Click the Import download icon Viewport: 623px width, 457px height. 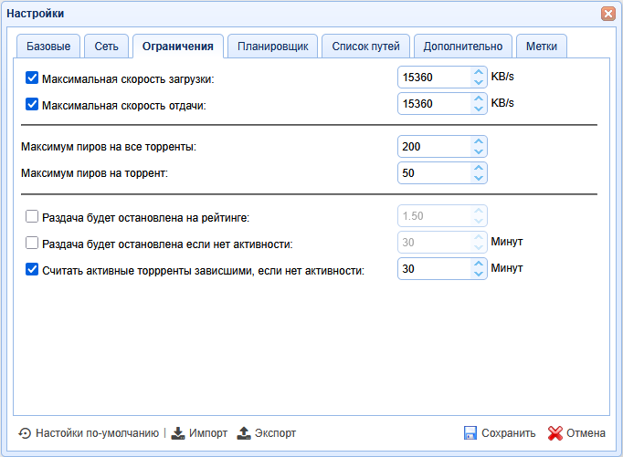point(178,433)
